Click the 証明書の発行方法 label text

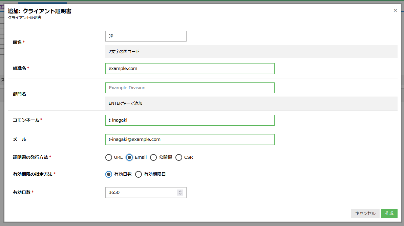[30, 157]
